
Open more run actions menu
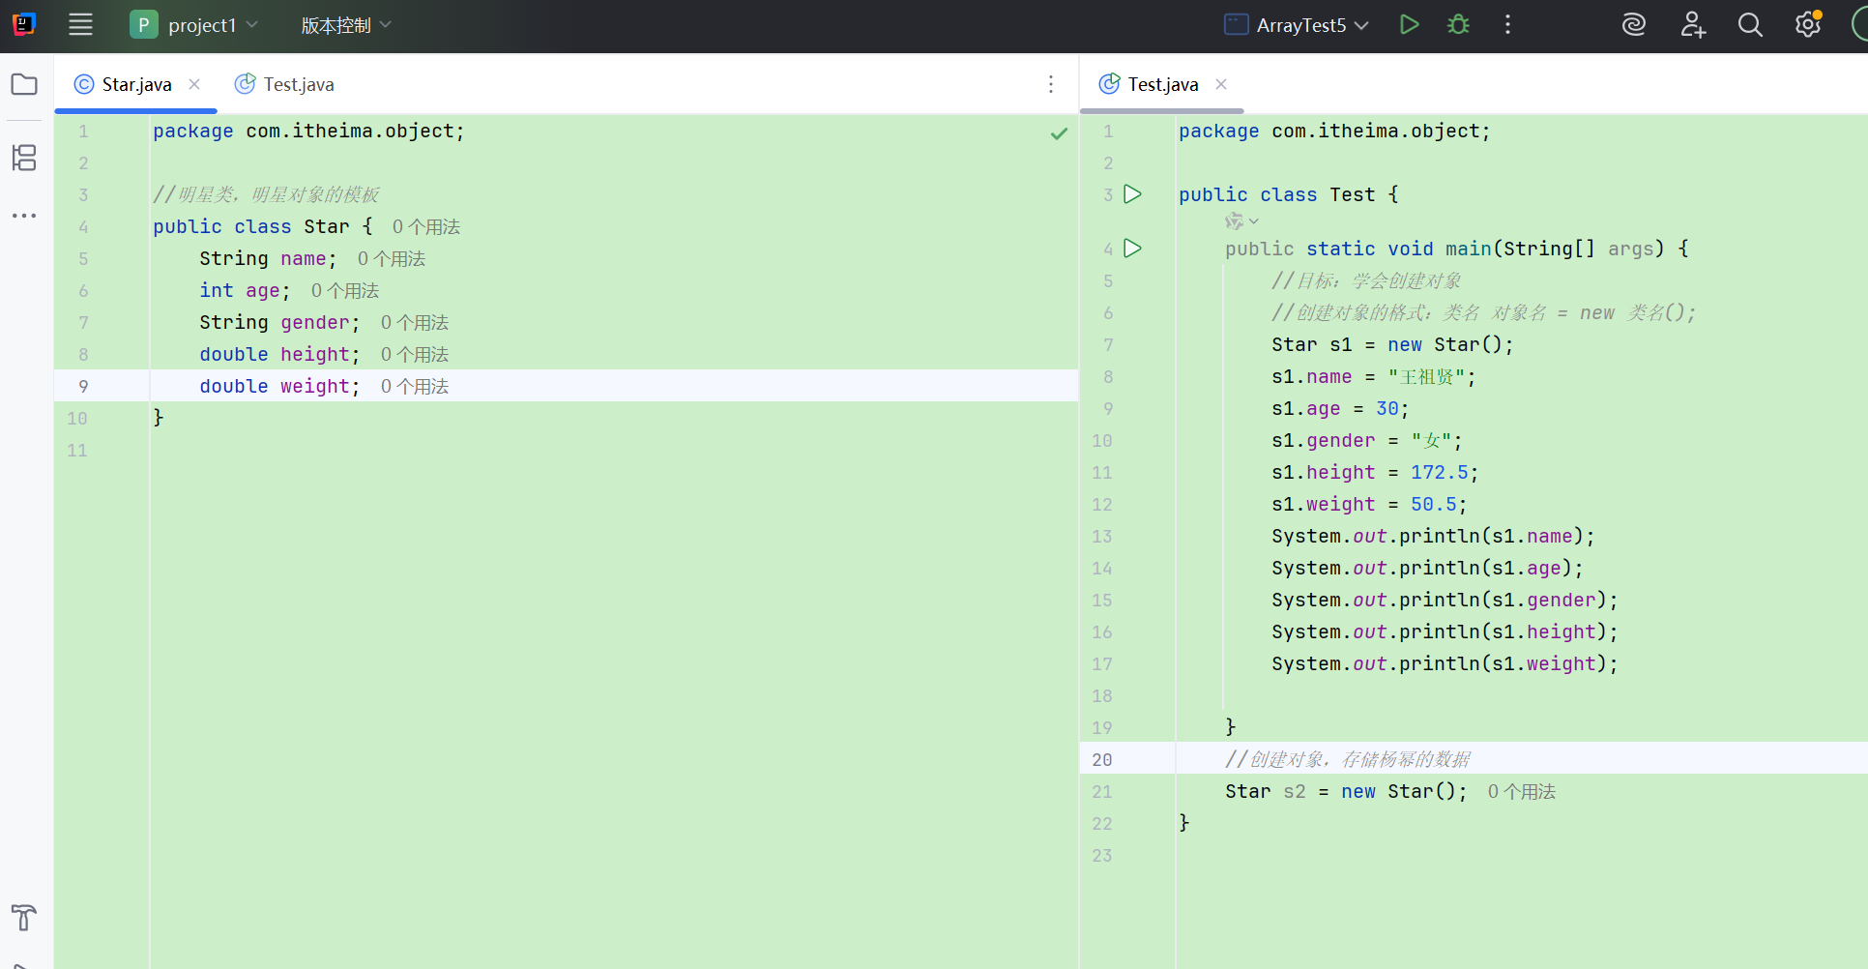coord(1507,25)
